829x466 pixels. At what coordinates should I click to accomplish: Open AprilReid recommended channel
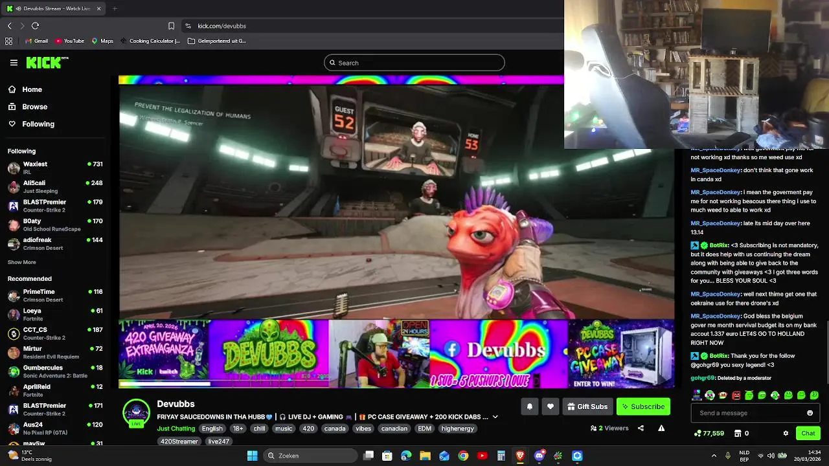(55, 390)
